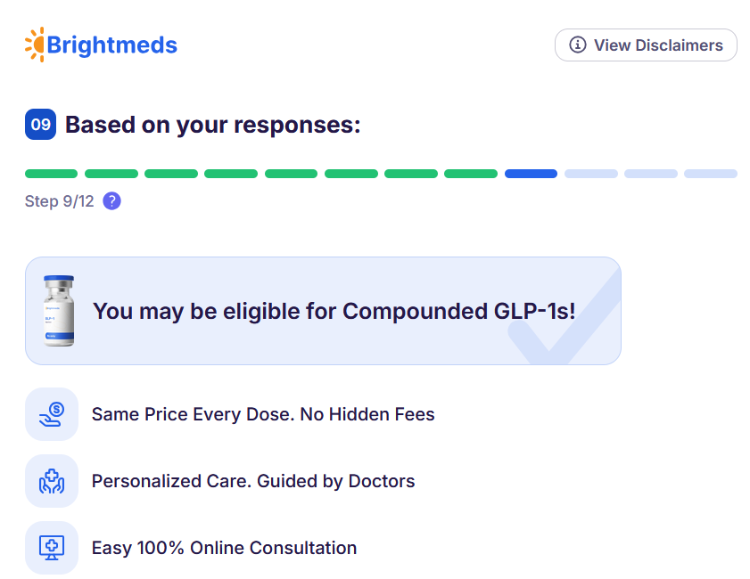Click the "Based on your responses:" heading
The image size is (750, 579).
[213, 125]
